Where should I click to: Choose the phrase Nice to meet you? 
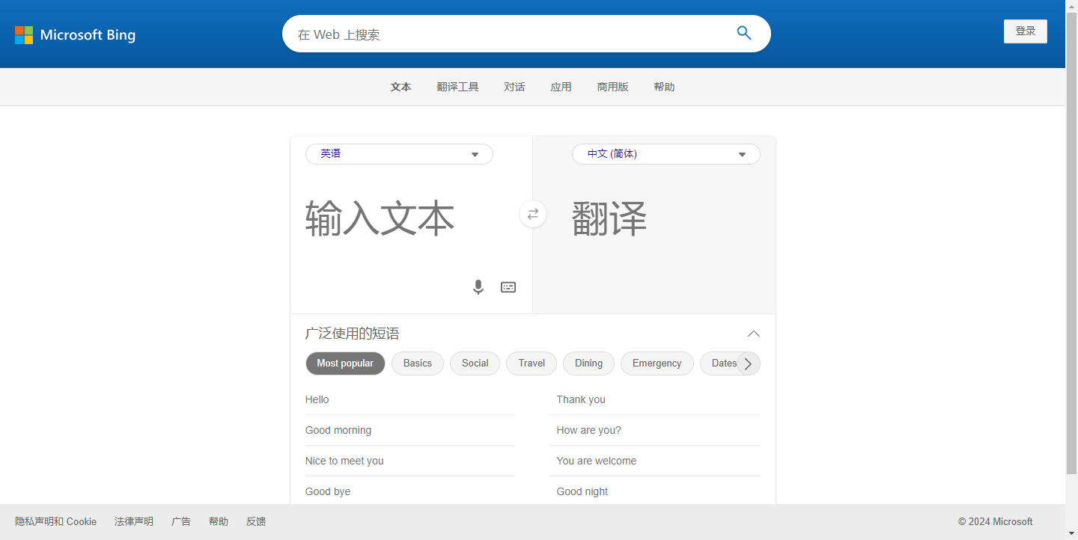pos(410,461)
